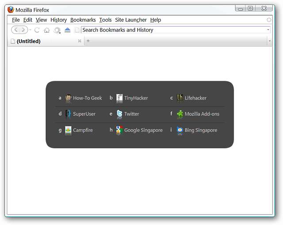Maximize the Firefox window
The width and height of the screenshot is (283, 225).
pyautogui.click(x=250, y=8)
